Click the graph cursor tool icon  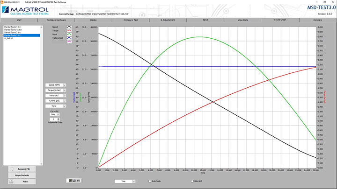click(70, 180)
